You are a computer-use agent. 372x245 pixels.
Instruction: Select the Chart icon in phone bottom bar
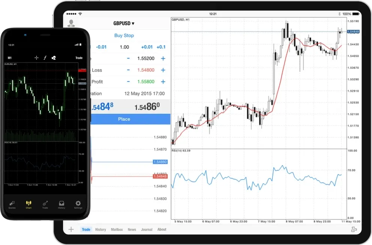[28, 204]
